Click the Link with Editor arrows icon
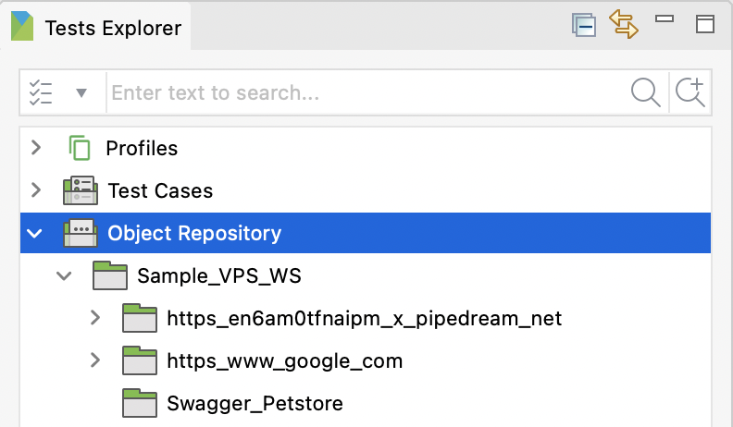Viewport: 733px width, 427px height. [624, 24]
